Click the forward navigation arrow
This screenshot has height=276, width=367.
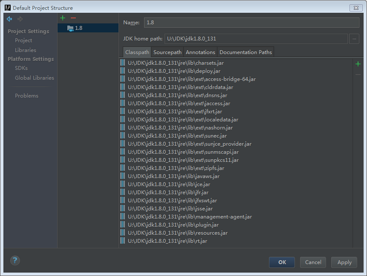tap(20, 19)
